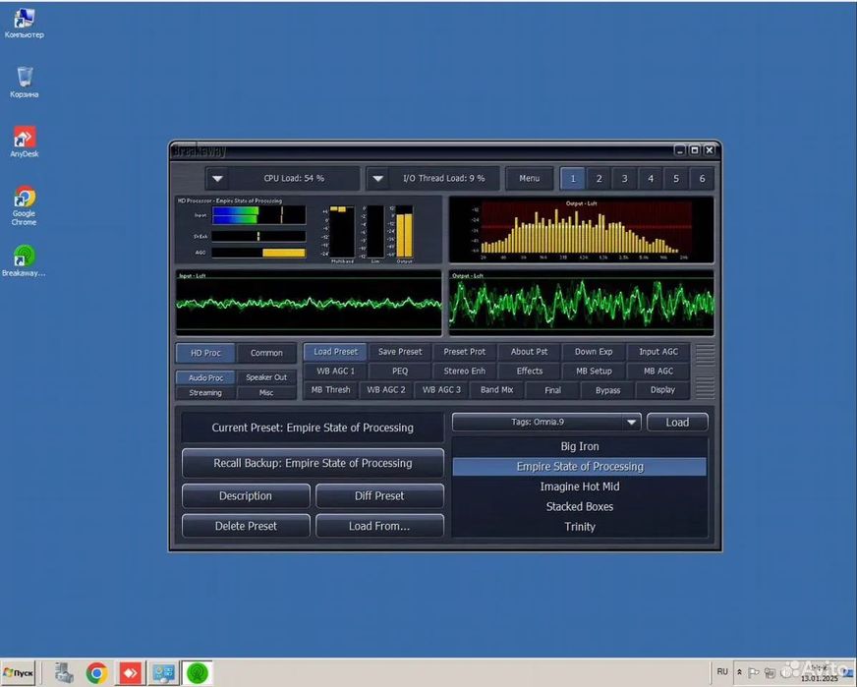Select the Imagine Hot Mid preset

point(580,487)
